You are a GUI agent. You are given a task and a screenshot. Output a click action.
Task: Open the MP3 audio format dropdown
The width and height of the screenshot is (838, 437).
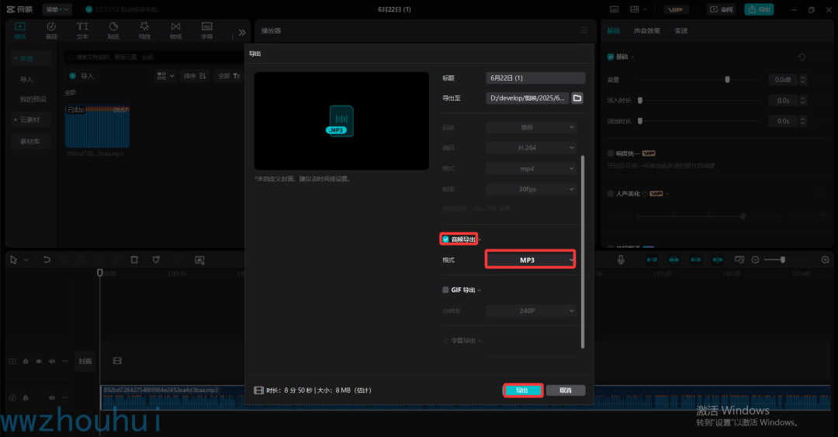pyautogui.click(x=531, y=260)
